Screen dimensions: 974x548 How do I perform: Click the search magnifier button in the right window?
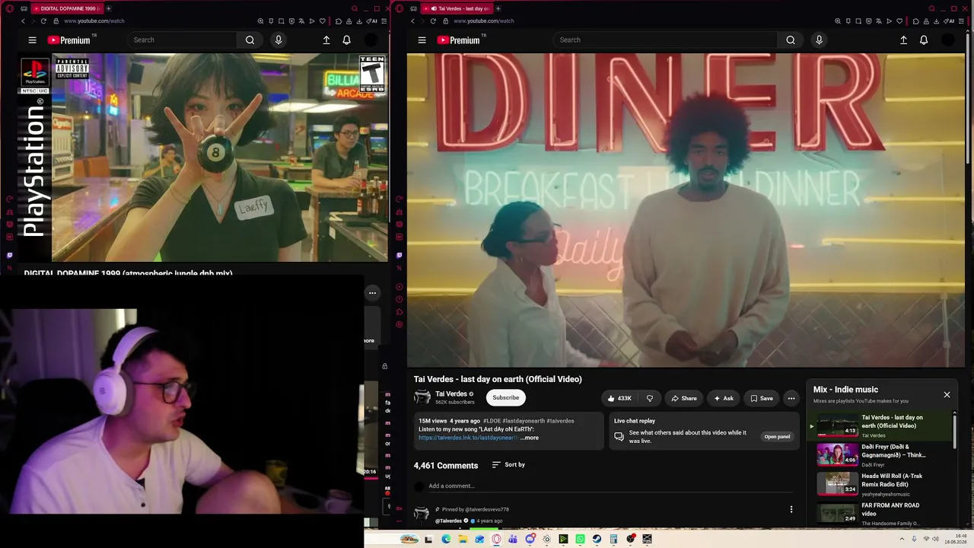(791, 40)
